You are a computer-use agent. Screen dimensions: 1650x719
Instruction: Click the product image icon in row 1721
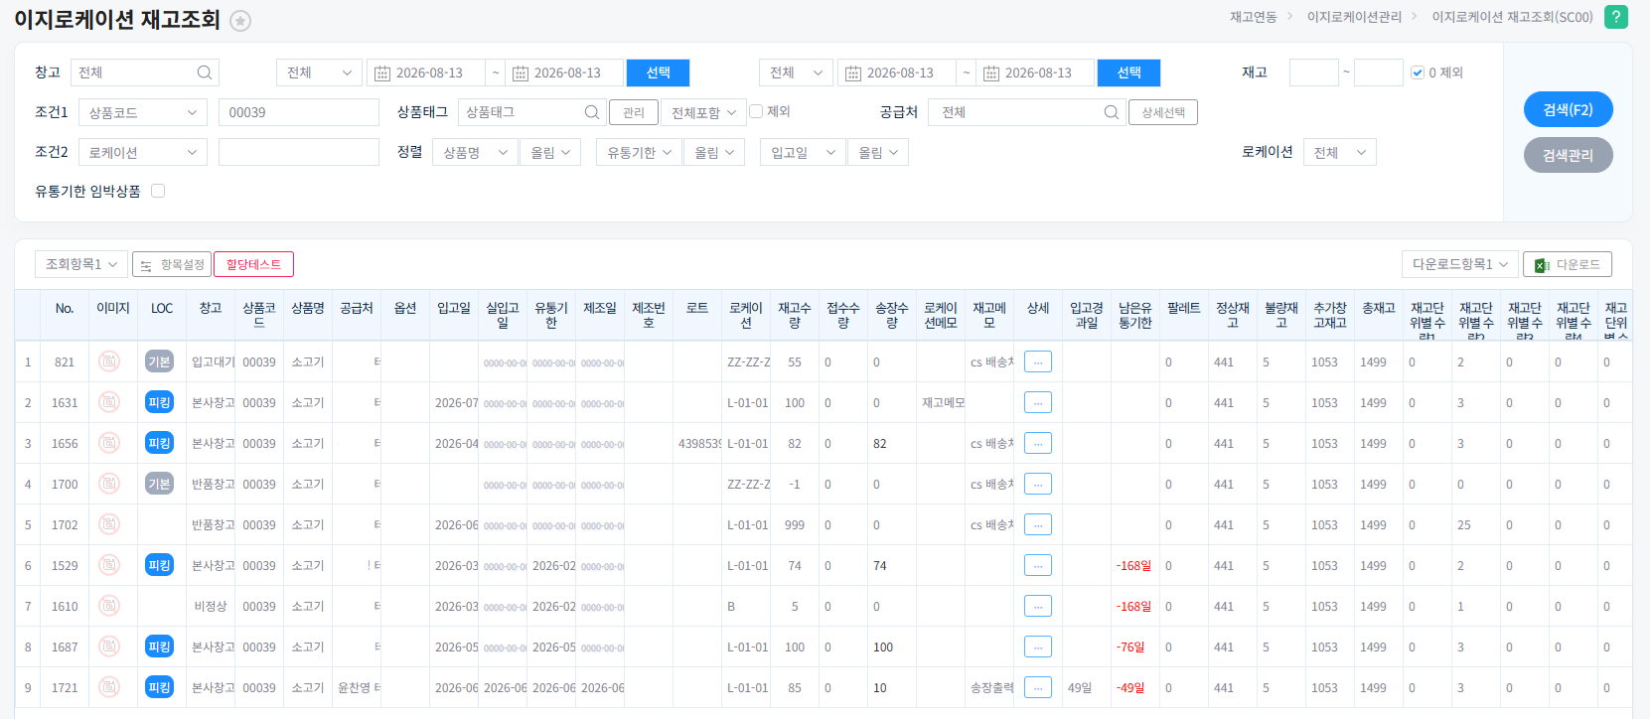(x=109, y=687)
